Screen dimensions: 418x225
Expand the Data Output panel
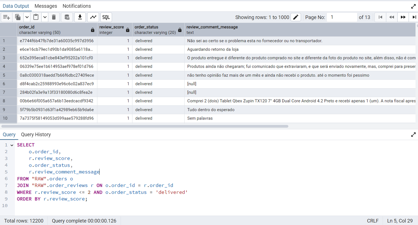click(x=413, y=6)
